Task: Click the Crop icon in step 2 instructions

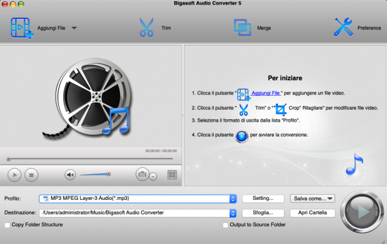Action: point(281,109)
